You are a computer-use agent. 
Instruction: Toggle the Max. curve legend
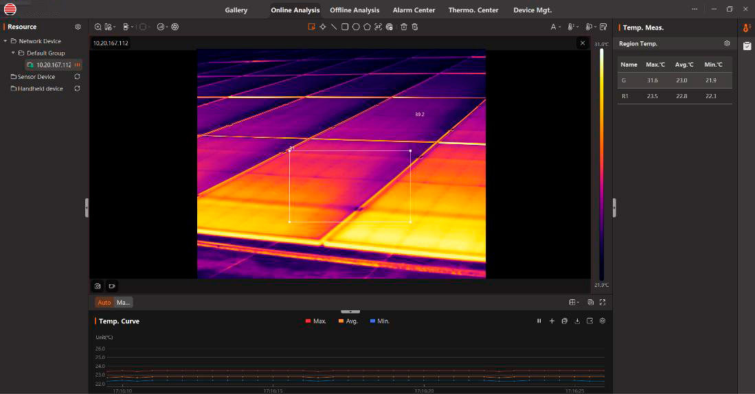pos(316,321)
